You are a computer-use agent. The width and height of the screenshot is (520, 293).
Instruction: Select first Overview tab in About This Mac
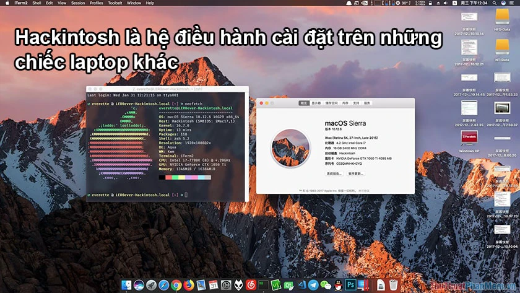[x=304, y=103]
